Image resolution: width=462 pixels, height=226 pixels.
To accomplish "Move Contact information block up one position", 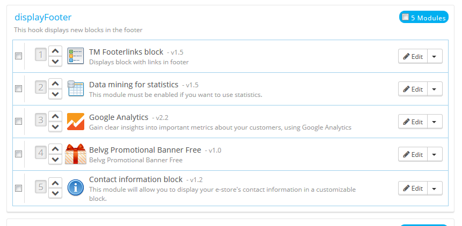I will pos(55,182).
